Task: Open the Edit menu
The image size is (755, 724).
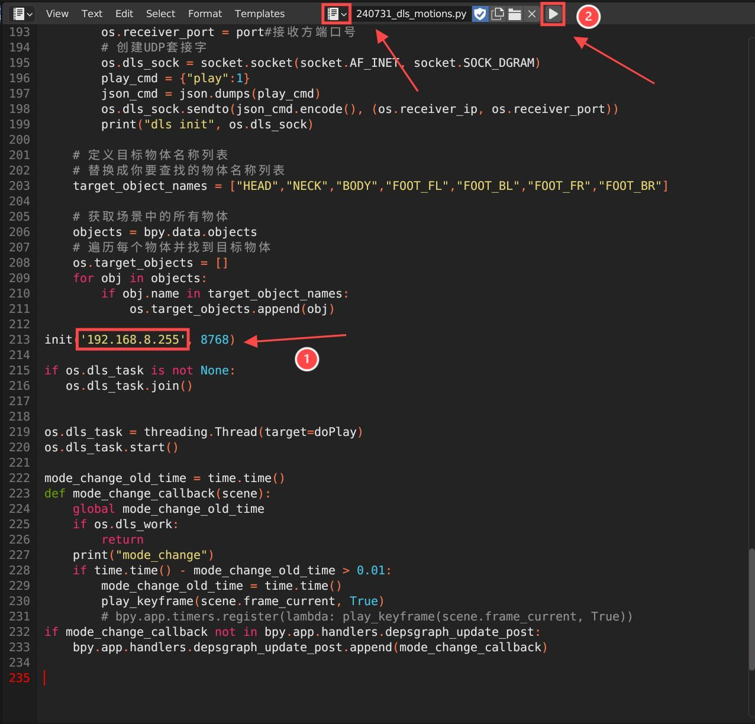Action: click(x=124, y=14)
